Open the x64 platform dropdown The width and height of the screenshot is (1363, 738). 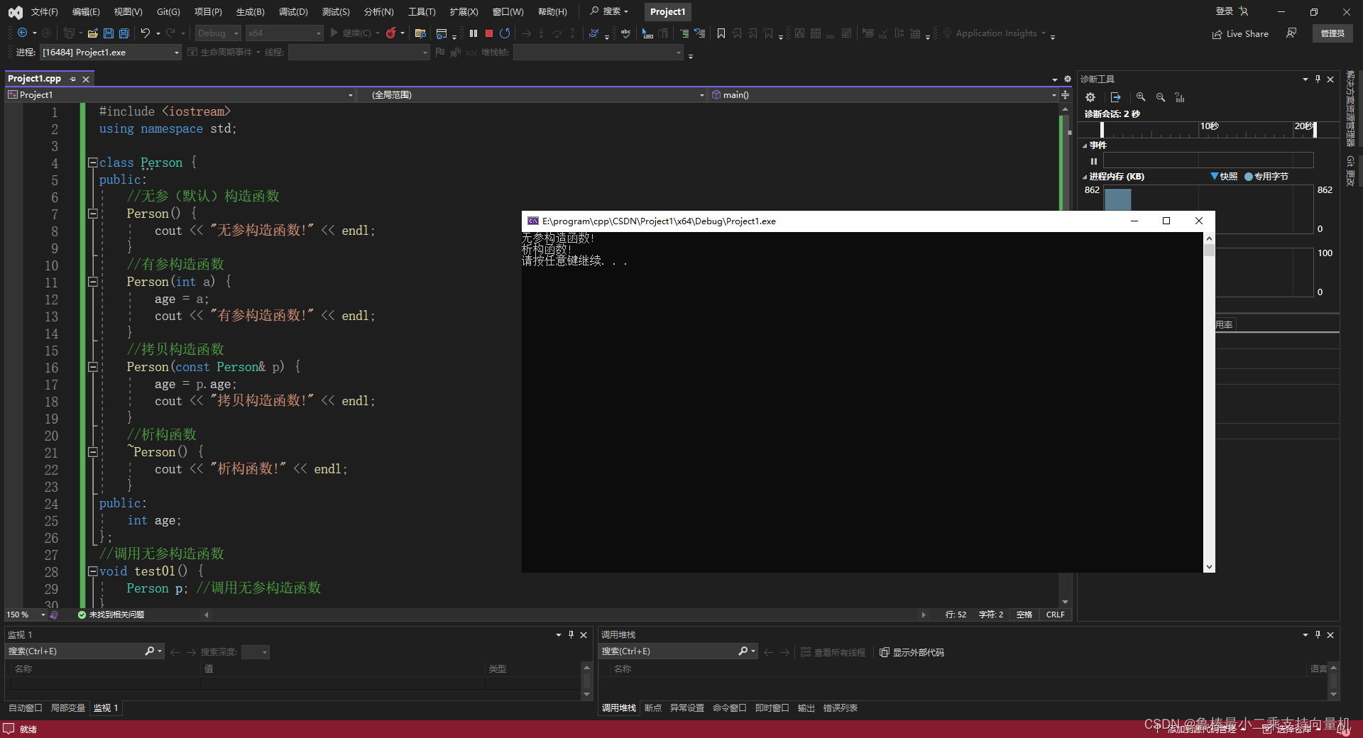click(x=284, y=33)
